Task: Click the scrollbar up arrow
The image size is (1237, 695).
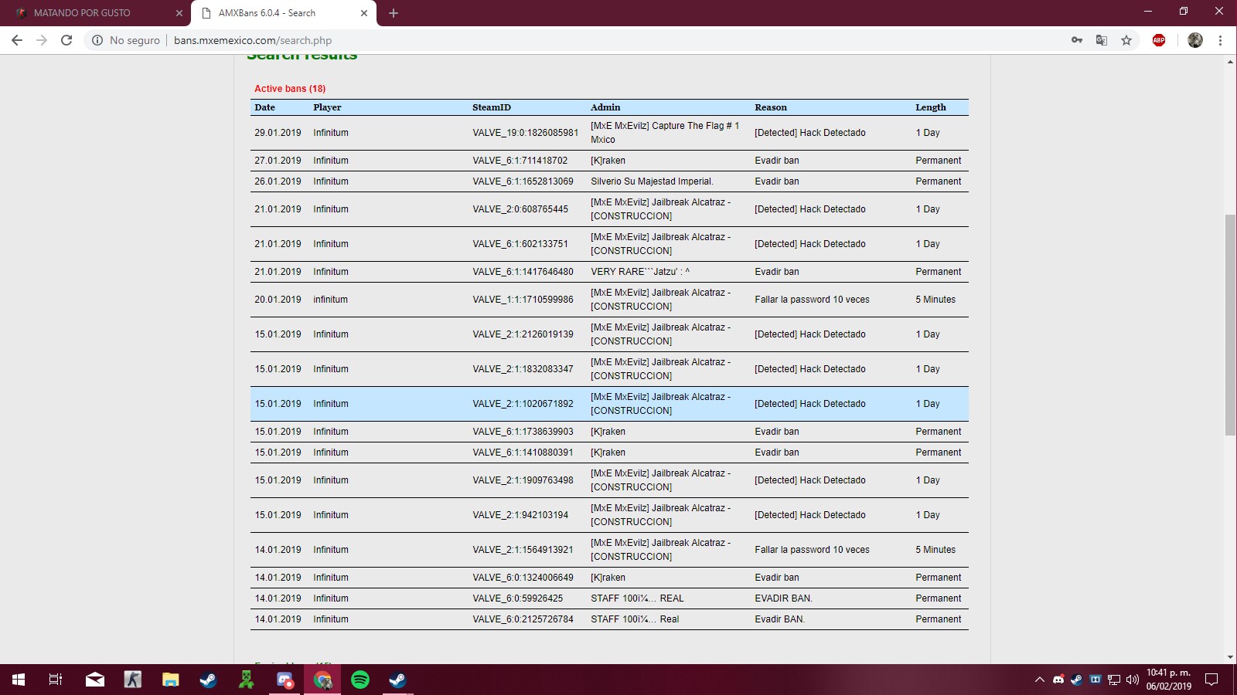Action: (x=1230, y=62)
